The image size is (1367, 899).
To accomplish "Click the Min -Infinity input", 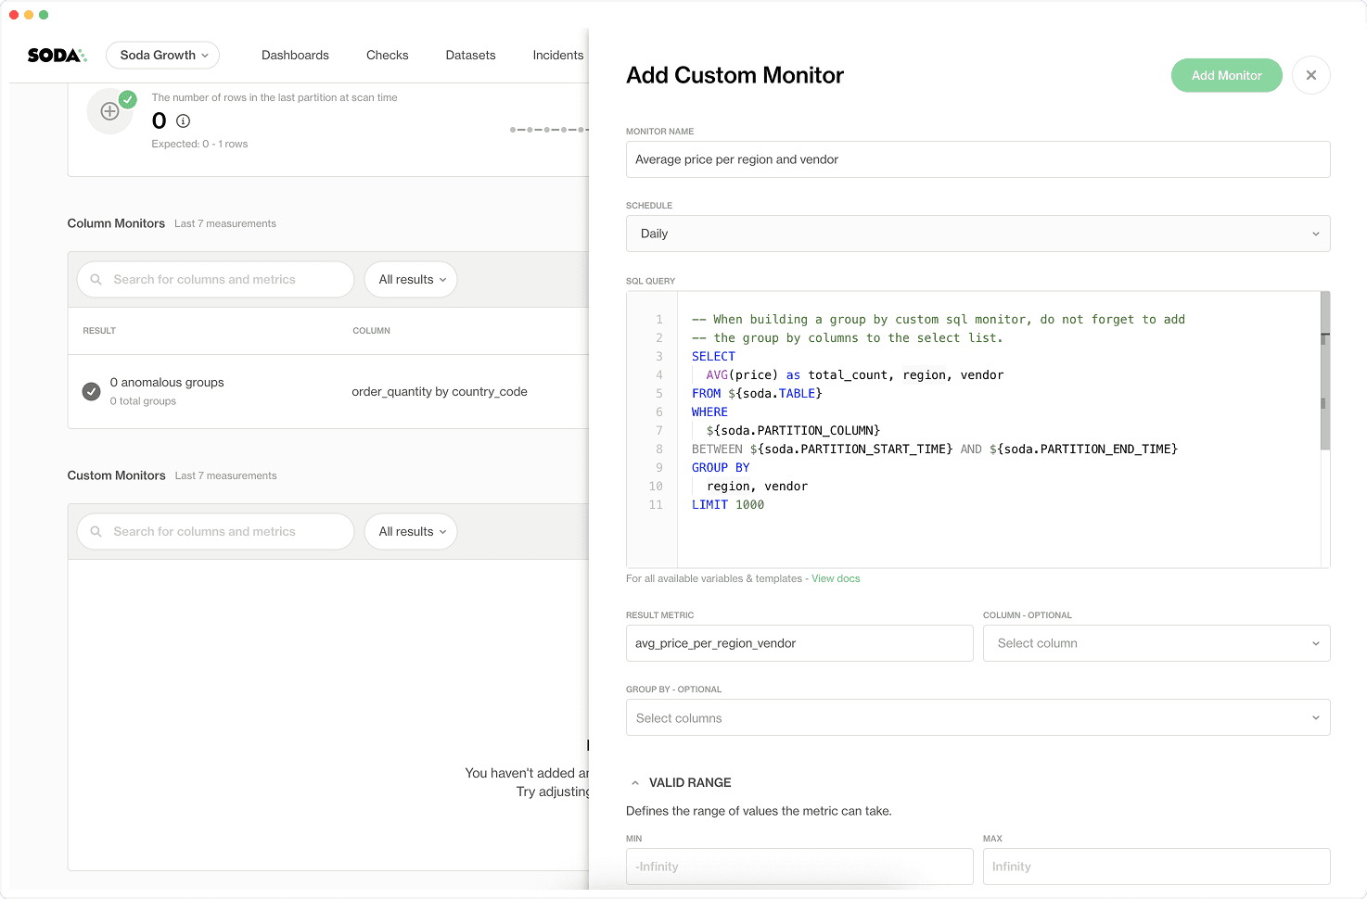I will 799,867.
